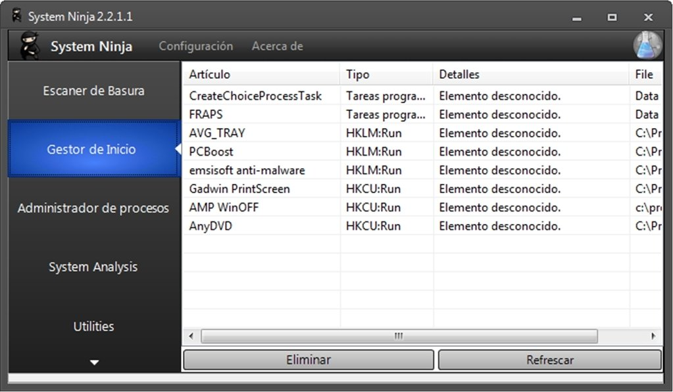
Task: Click the blue flask icon in the header
Action: (648, 45)
